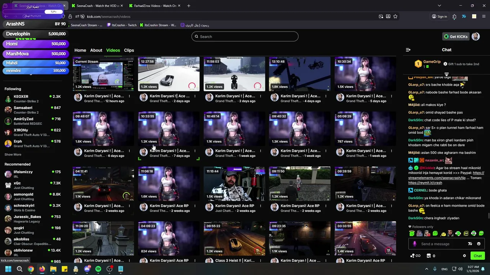Viewport: 490px width, 275px height.
Task: Go to the Home tab
Action: coord(80,50)
